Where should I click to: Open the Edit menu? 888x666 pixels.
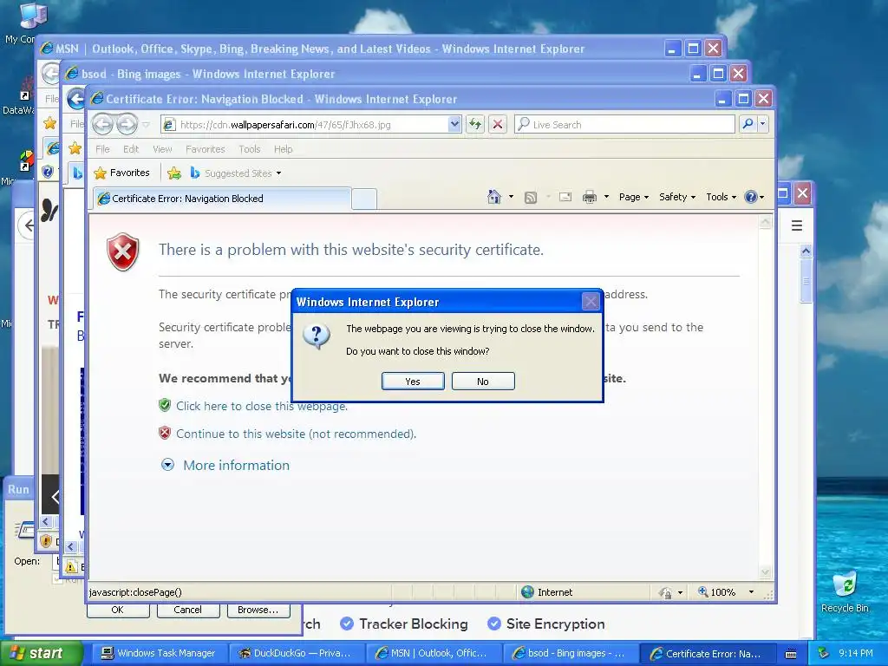click(131, 149)
